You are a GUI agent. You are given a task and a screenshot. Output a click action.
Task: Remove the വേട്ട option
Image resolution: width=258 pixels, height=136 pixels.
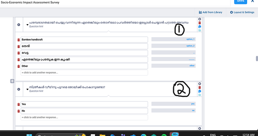(19, 53)
